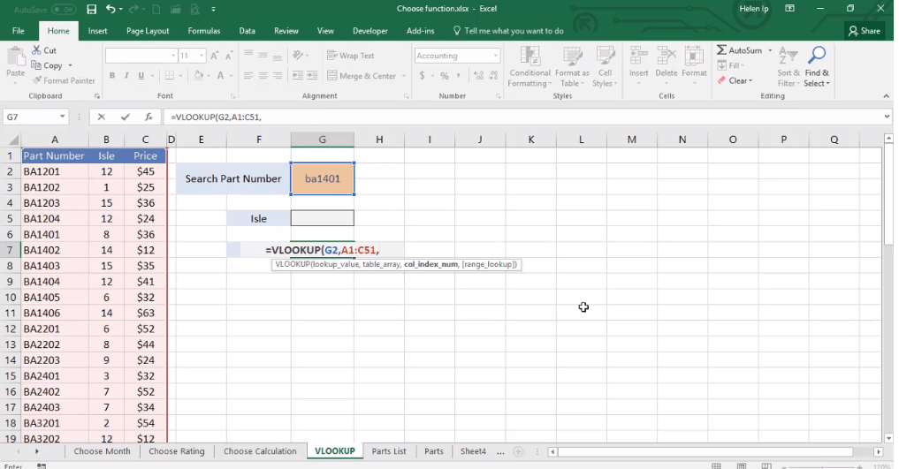The height and width of the screenshot is (469, 899).
Task: Click the Share button
Action: [x=865, y=31]
